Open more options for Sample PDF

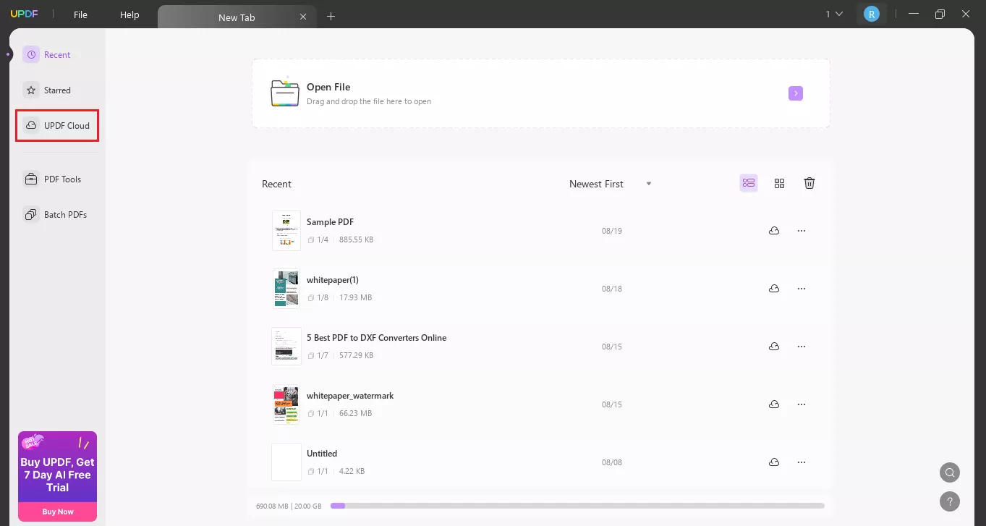802,231
